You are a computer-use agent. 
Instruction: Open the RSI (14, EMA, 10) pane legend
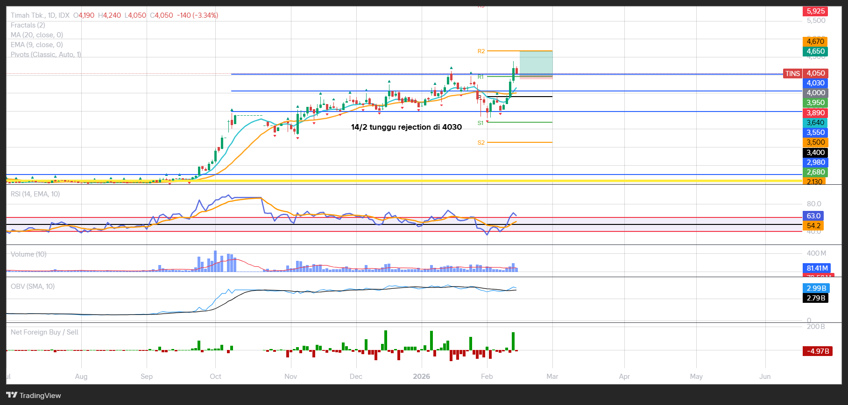point(35,194)
